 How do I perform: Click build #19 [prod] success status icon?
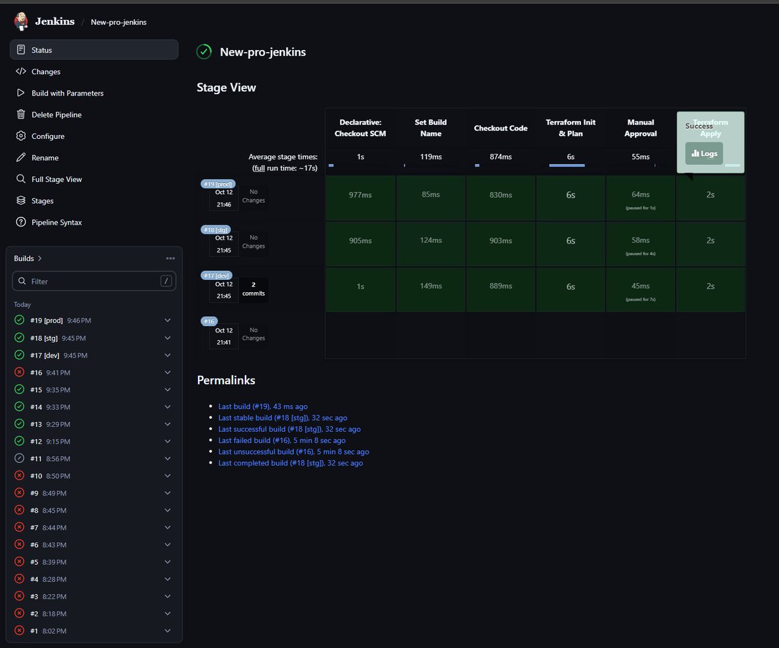[x=19, y=321]
